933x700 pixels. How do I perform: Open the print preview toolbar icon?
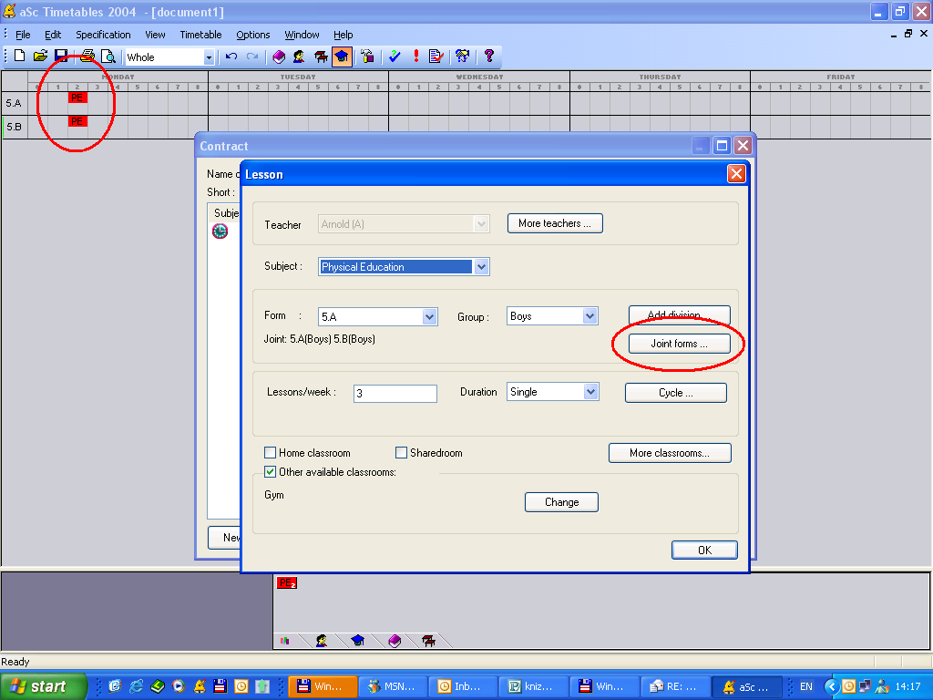point(108,57)
